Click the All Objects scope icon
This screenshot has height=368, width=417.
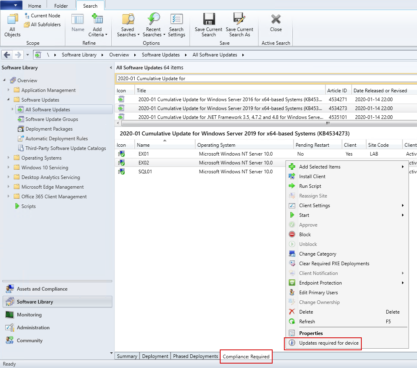12,25
